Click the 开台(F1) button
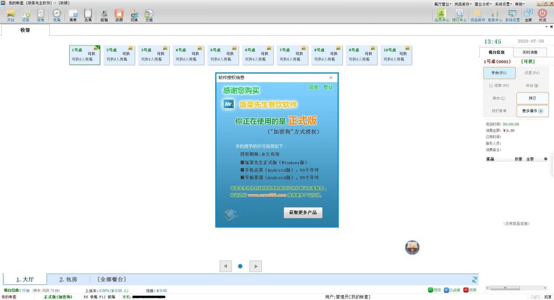Screen dimensions: 554x300 [x=499, y=73]
